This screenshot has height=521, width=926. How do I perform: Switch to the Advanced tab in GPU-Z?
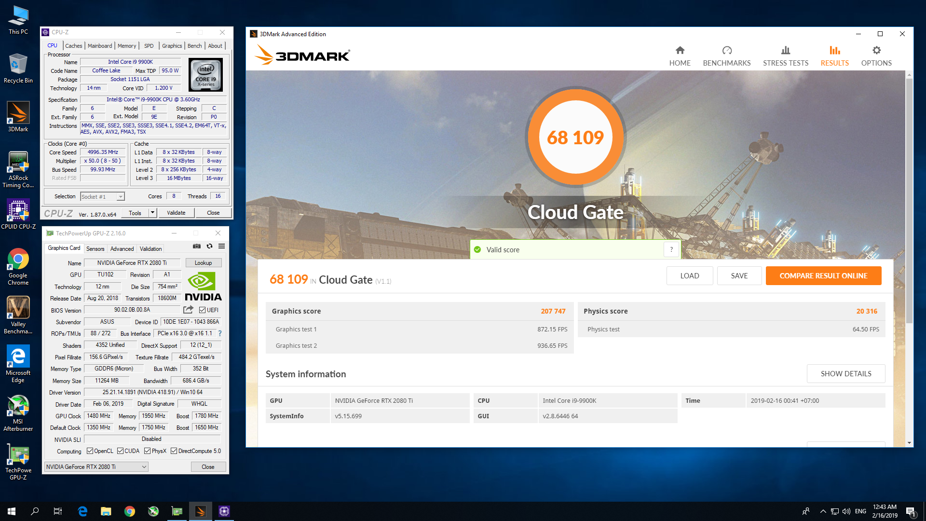122,249
